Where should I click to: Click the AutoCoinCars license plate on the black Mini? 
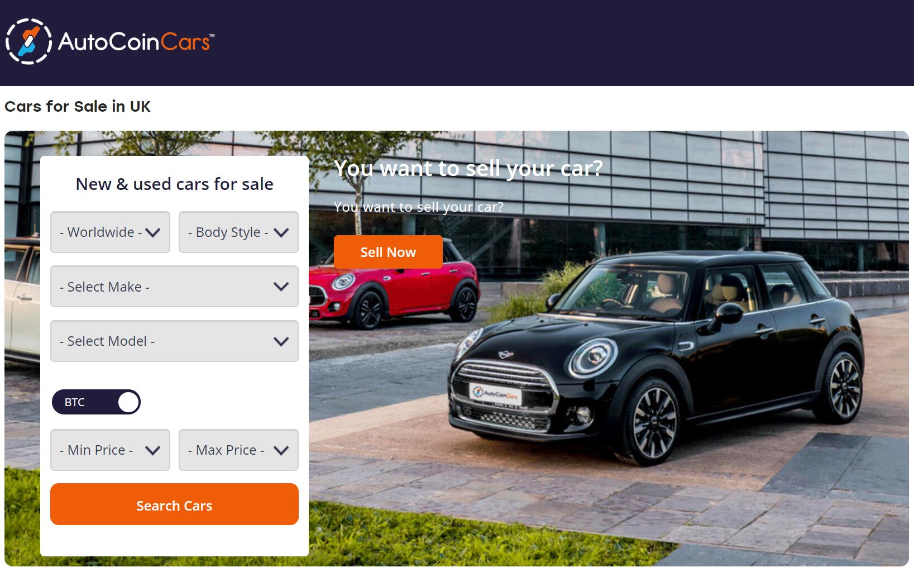495,394
